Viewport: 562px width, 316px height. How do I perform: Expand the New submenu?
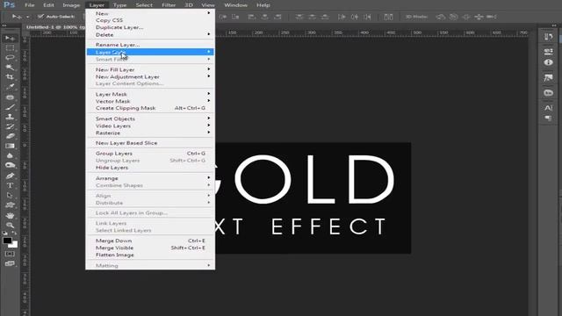tap(150, 13)
